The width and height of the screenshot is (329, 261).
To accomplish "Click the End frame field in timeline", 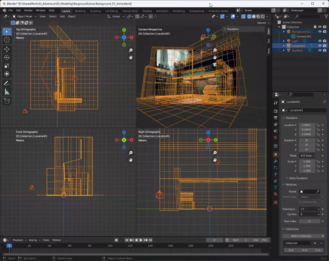I will pos(260,240).
